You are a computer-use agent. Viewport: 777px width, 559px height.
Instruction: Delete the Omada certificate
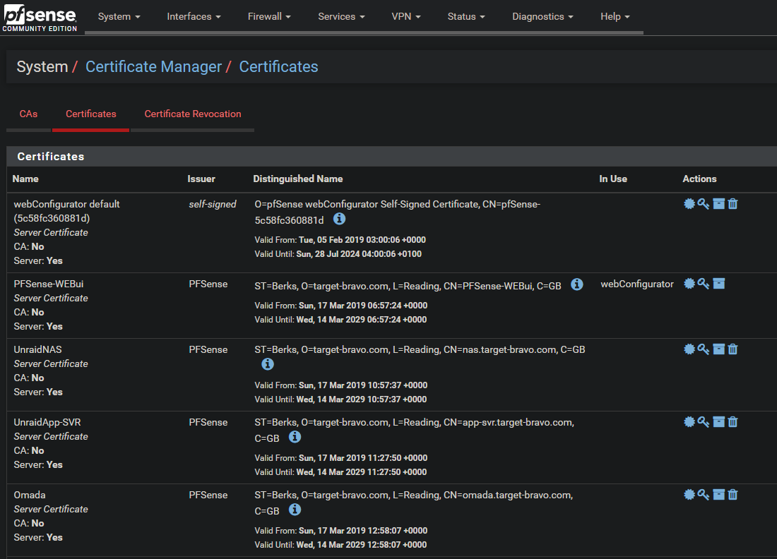tap(733, 494)
